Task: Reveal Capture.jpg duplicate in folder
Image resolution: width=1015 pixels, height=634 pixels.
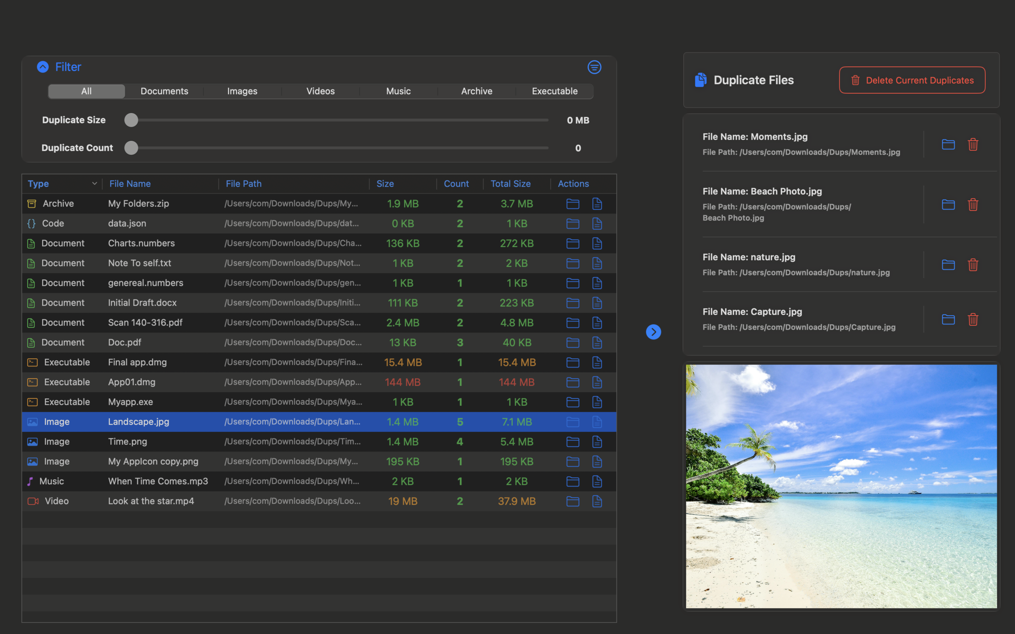Action: tap(948, 319)
